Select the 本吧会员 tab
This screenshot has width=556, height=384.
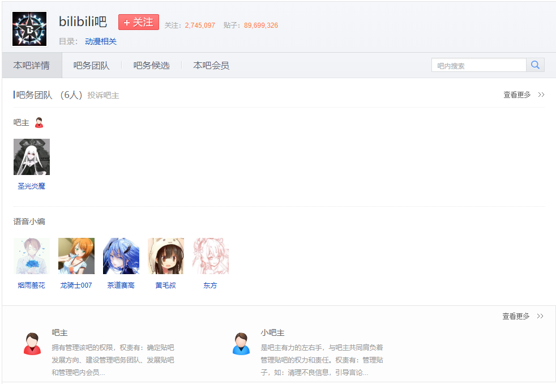211,66
